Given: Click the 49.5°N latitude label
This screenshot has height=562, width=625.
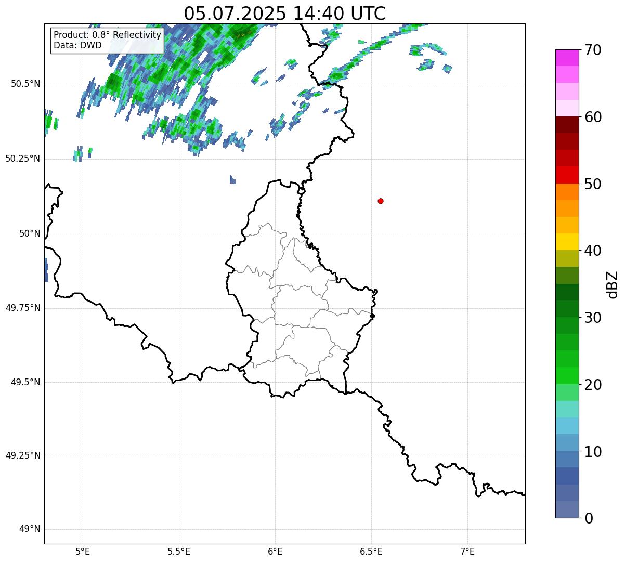Looking at the screenshot, I should pyautogui.click(x=25, y=382).
